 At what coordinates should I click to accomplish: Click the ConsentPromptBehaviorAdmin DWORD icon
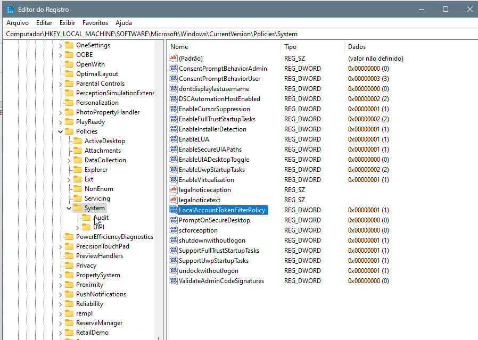tap(174, 69)
